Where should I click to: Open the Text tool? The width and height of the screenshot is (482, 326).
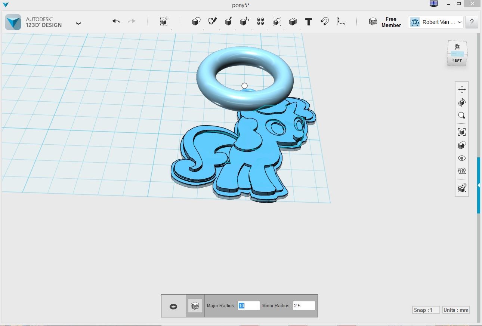point(308,22)
